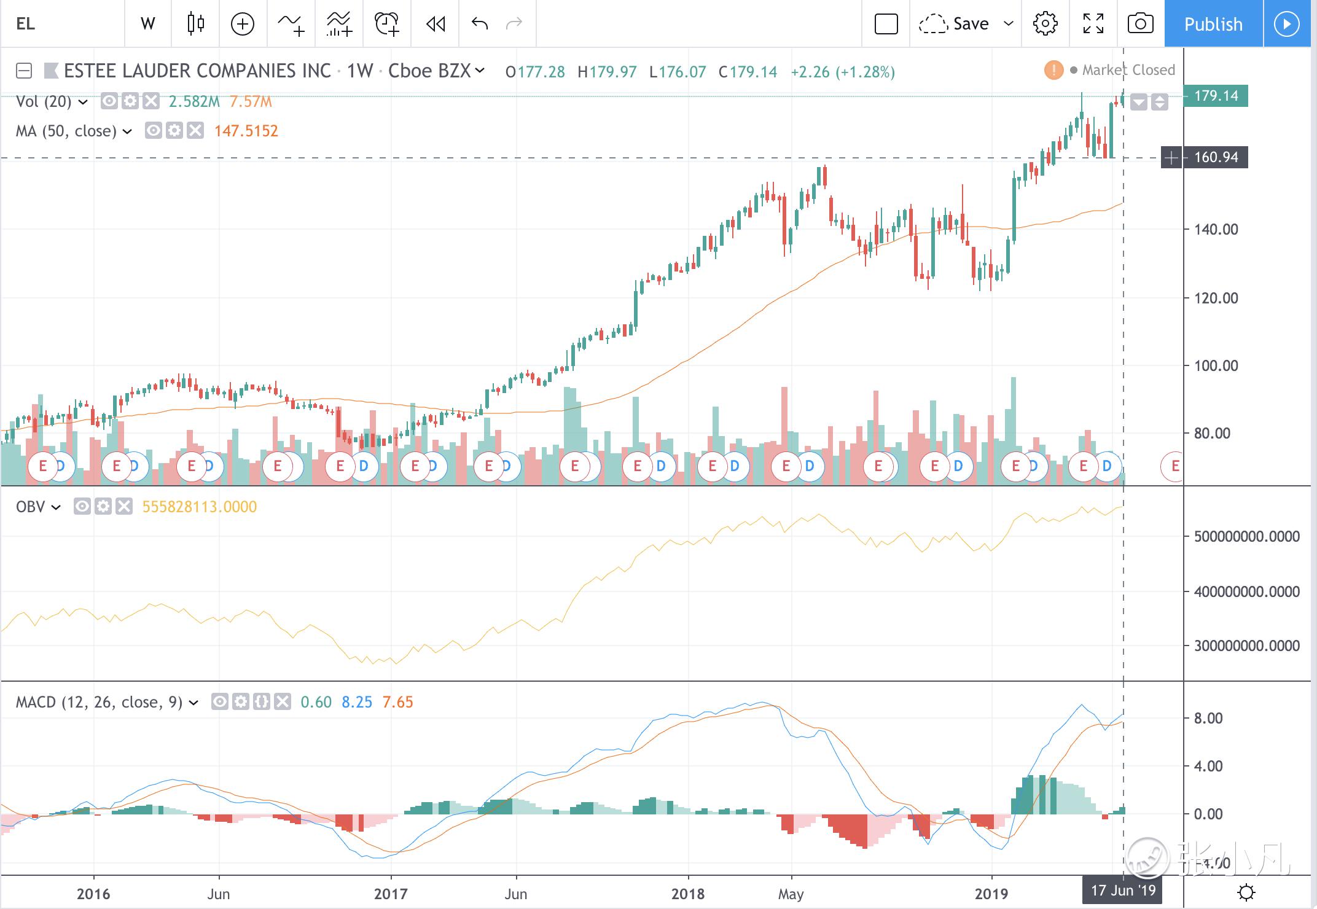
Task: Toggle visibility of the OBV indicator
Action: 82,507
